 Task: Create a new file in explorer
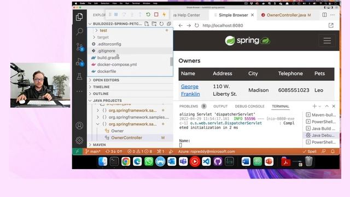(147, 24)
